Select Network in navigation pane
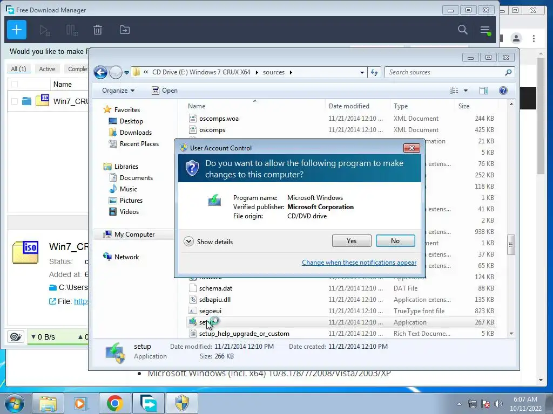 click(126, 257)
